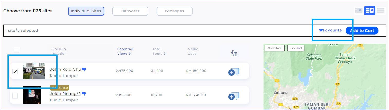This screenshot has width=389, height=110.
Task: Add Jalan Raja Chulan site to plan icon
Action: 234,72
